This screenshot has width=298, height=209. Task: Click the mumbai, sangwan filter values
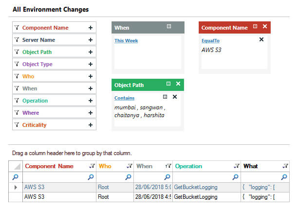(x=140, y=111)
